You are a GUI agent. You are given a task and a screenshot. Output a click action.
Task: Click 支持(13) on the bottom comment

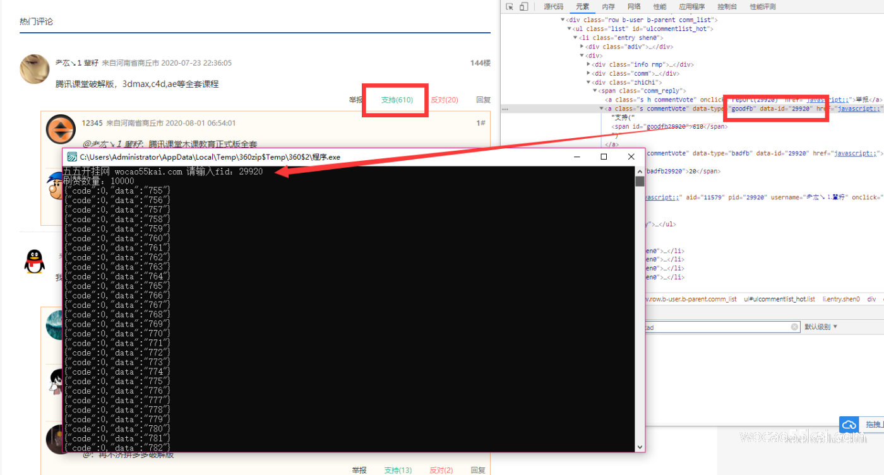pyautogui.click(x=398, y=470)
